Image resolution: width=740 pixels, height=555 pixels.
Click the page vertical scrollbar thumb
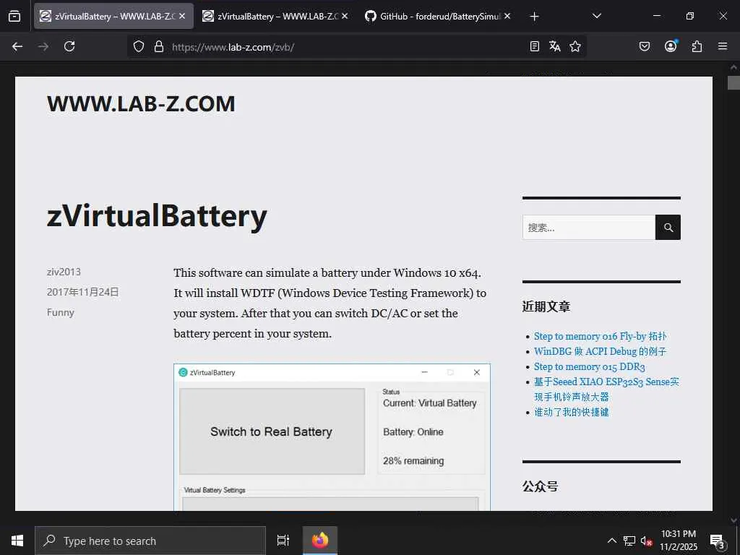[733, 82]
